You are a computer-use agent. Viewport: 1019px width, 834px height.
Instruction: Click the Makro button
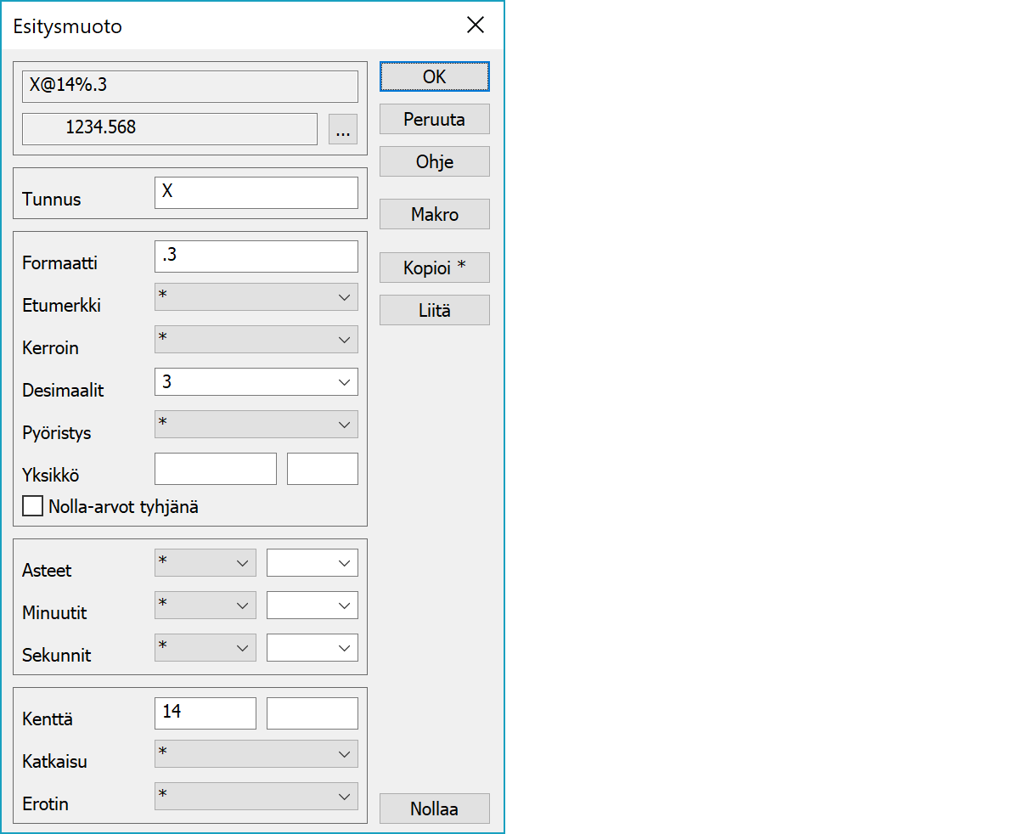click(x=434, y=214)
